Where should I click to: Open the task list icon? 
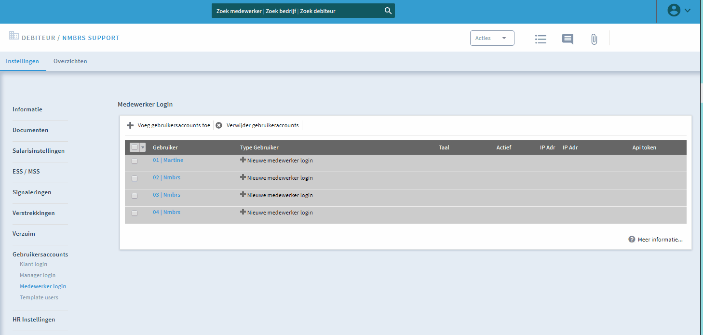(541, 39)
